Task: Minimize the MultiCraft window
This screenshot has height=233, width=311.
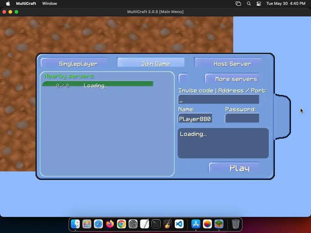Action: point(10,12)
